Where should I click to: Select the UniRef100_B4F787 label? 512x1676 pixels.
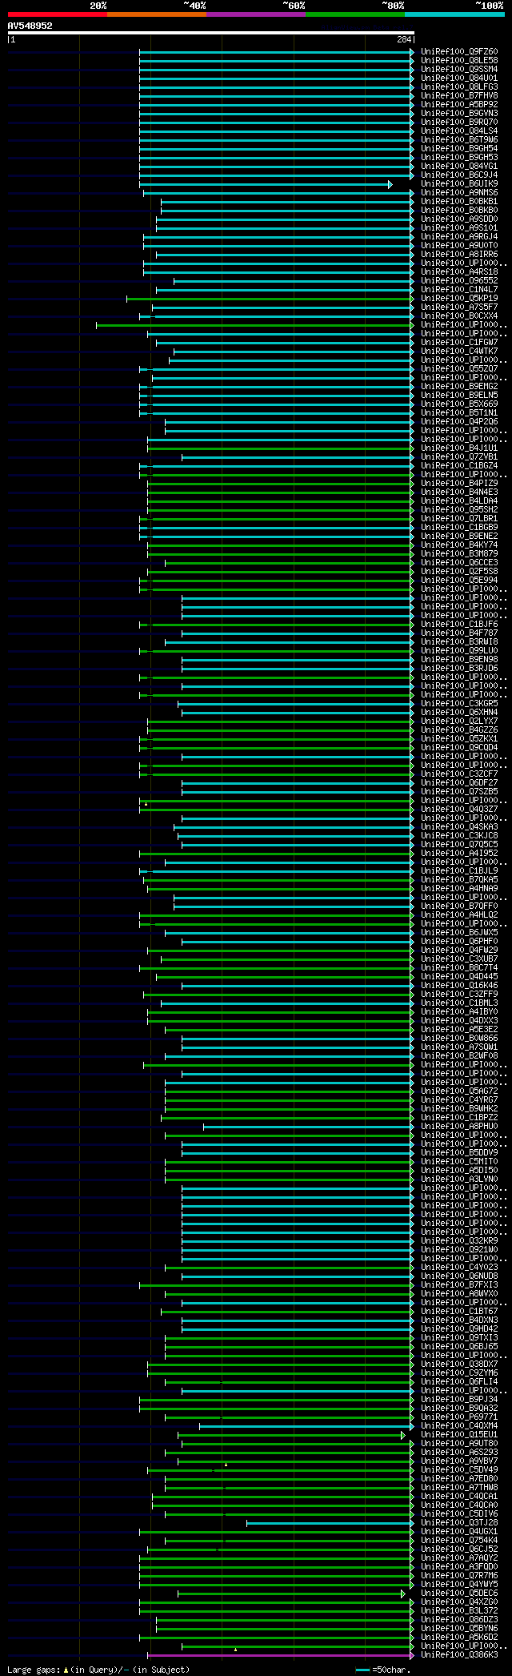tap(459, 633)
